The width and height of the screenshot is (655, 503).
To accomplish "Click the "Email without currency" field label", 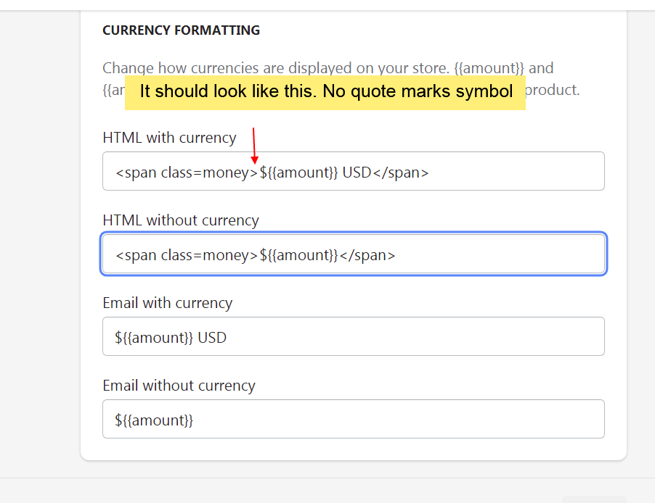I will [x=179, y=386].
